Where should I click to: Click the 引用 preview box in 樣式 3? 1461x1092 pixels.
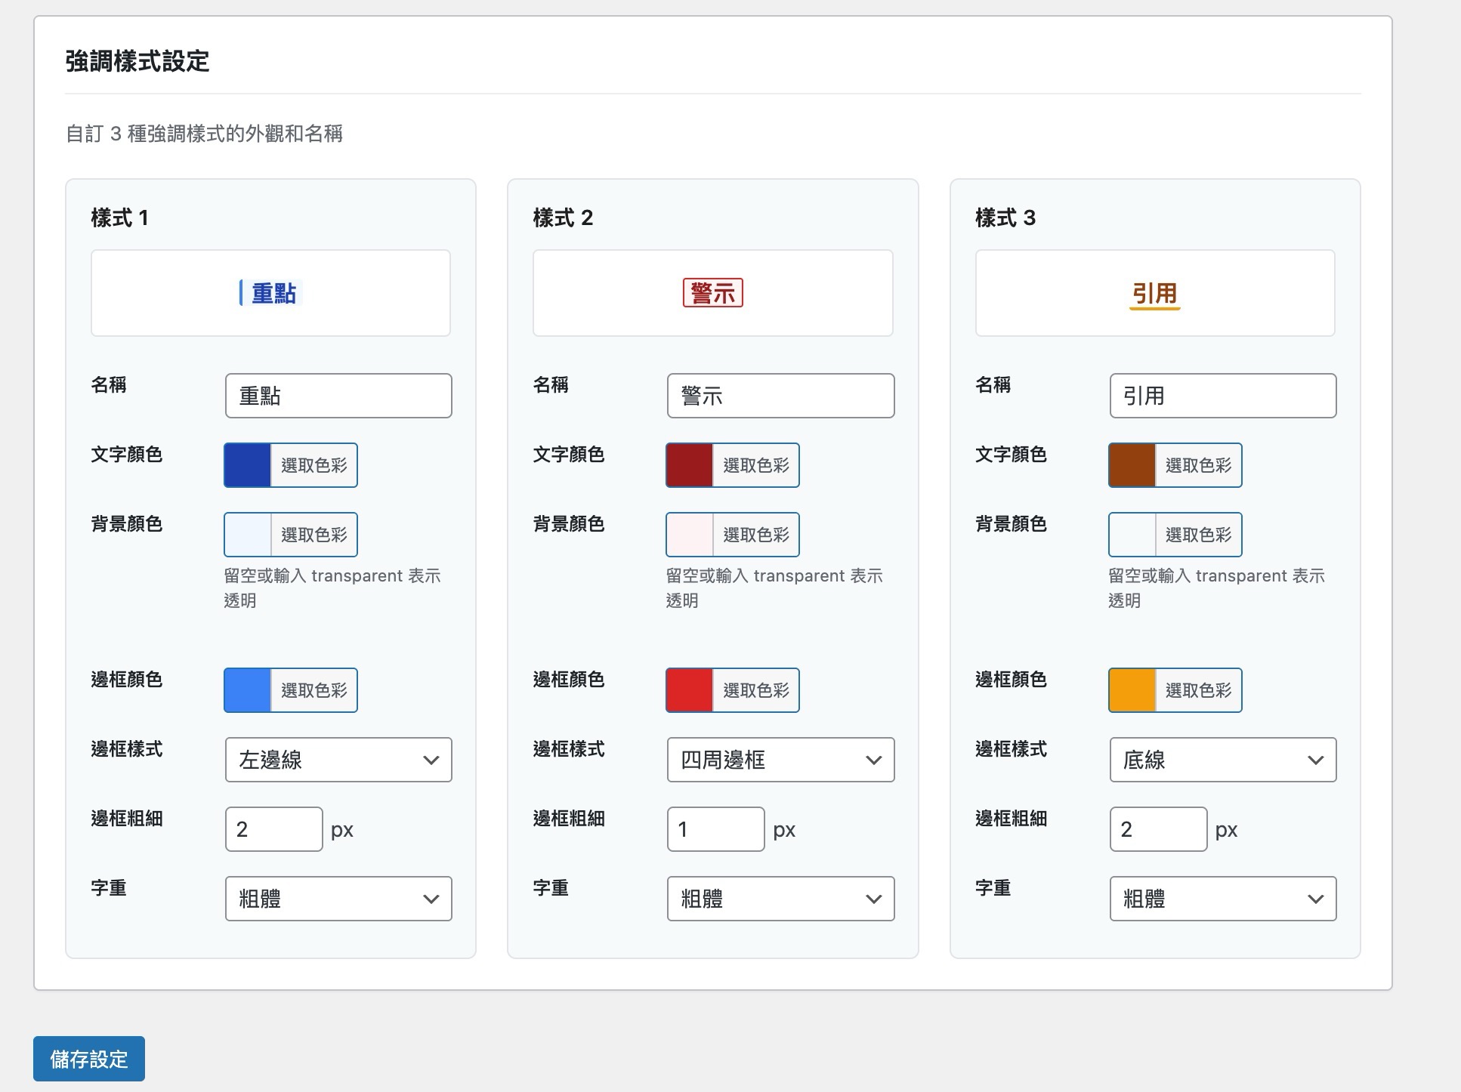[1154, 293]
